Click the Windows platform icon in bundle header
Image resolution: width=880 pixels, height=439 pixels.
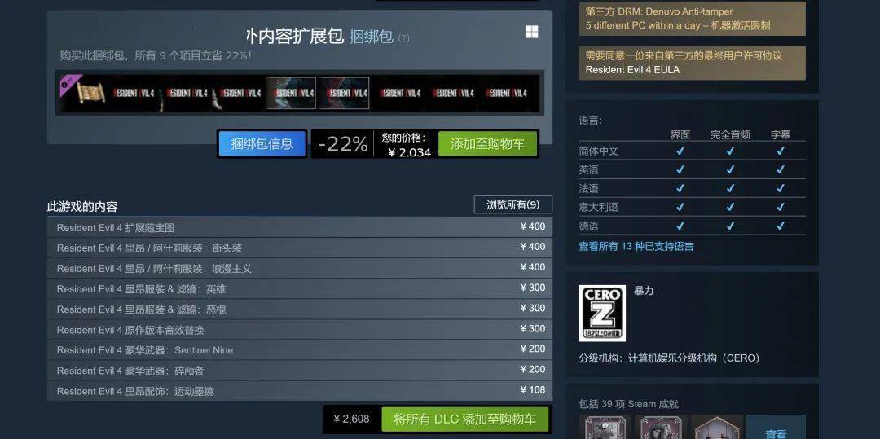point(531,32)
